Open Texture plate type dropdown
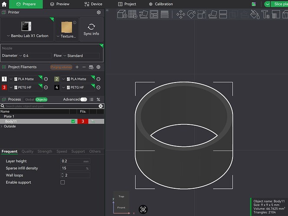Screen dimensions: 288x216 tap(66, 36)
